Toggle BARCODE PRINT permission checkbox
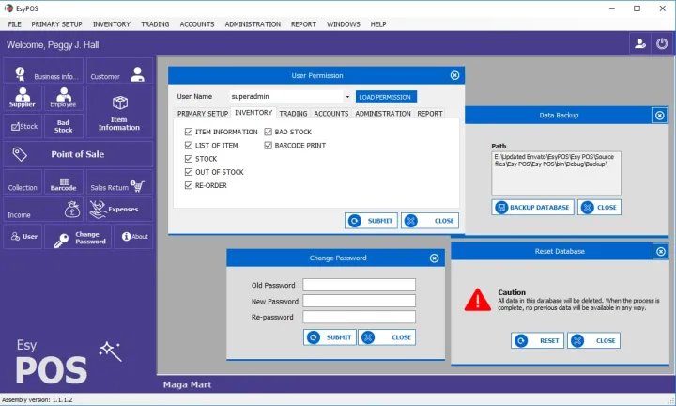 269,146
